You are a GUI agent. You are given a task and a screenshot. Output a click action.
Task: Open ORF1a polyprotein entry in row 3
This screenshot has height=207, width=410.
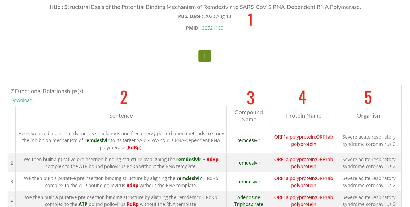(304, 182)
